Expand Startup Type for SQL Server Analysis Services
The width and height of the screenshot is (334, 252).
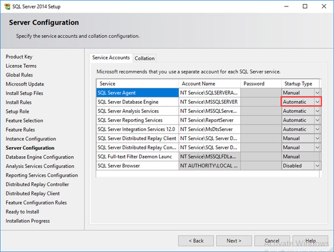tap(317, 111)
